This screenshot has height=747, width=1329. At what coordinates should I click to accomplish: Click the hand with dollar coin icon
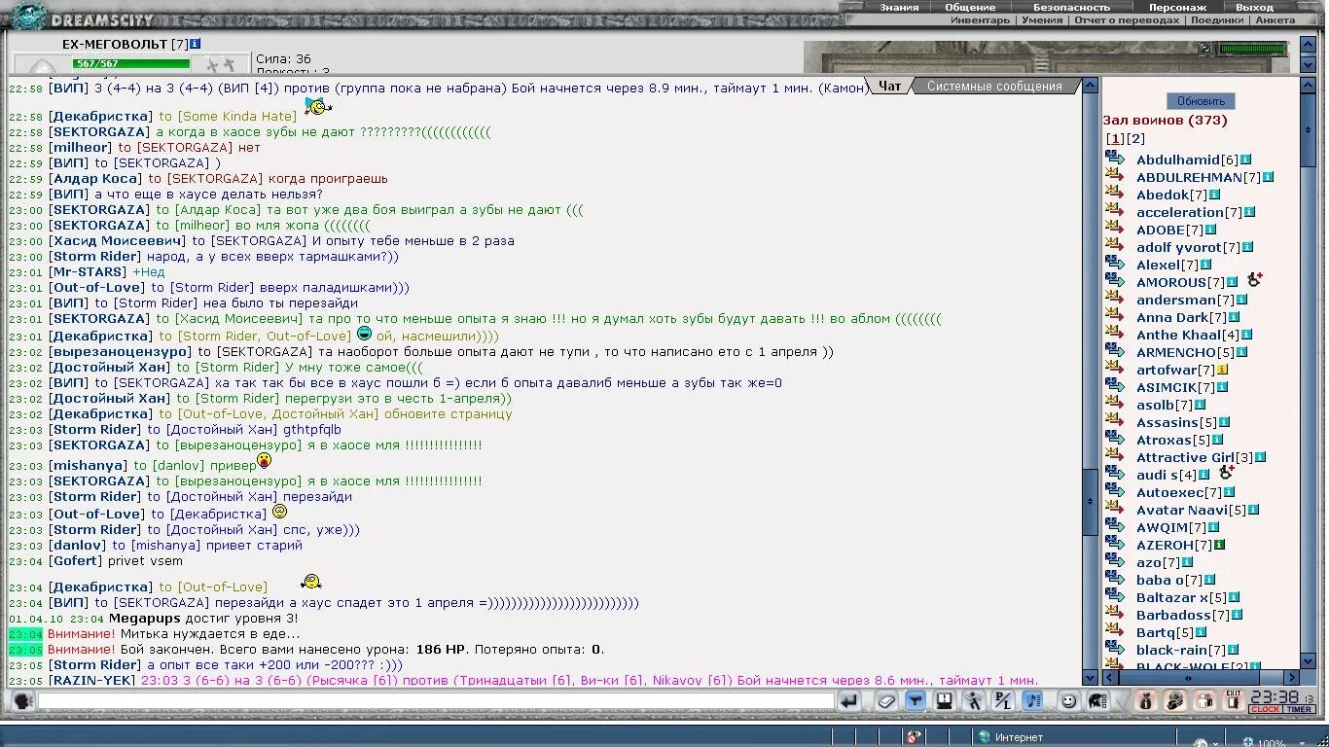click(1175, 701)
